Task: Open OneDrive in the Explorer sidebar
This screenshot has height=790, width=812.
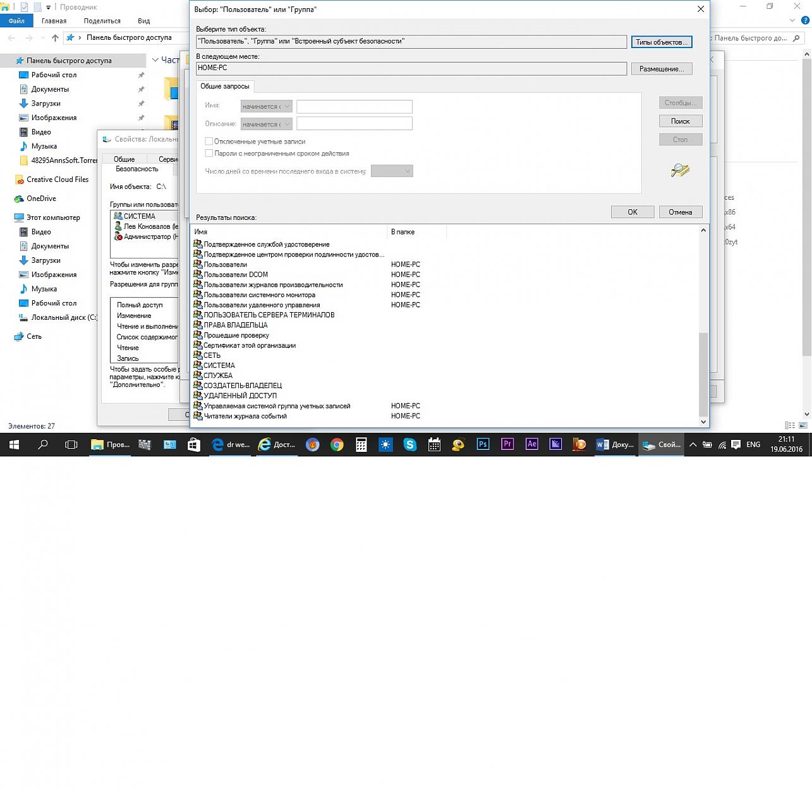Action: [x=41, y=198]
